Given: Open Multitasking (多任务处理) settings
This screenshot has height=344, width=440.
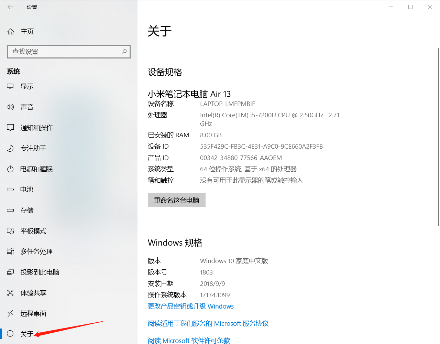Looking at the screenshot, I should pyautogui.click(x=36, y=251).
